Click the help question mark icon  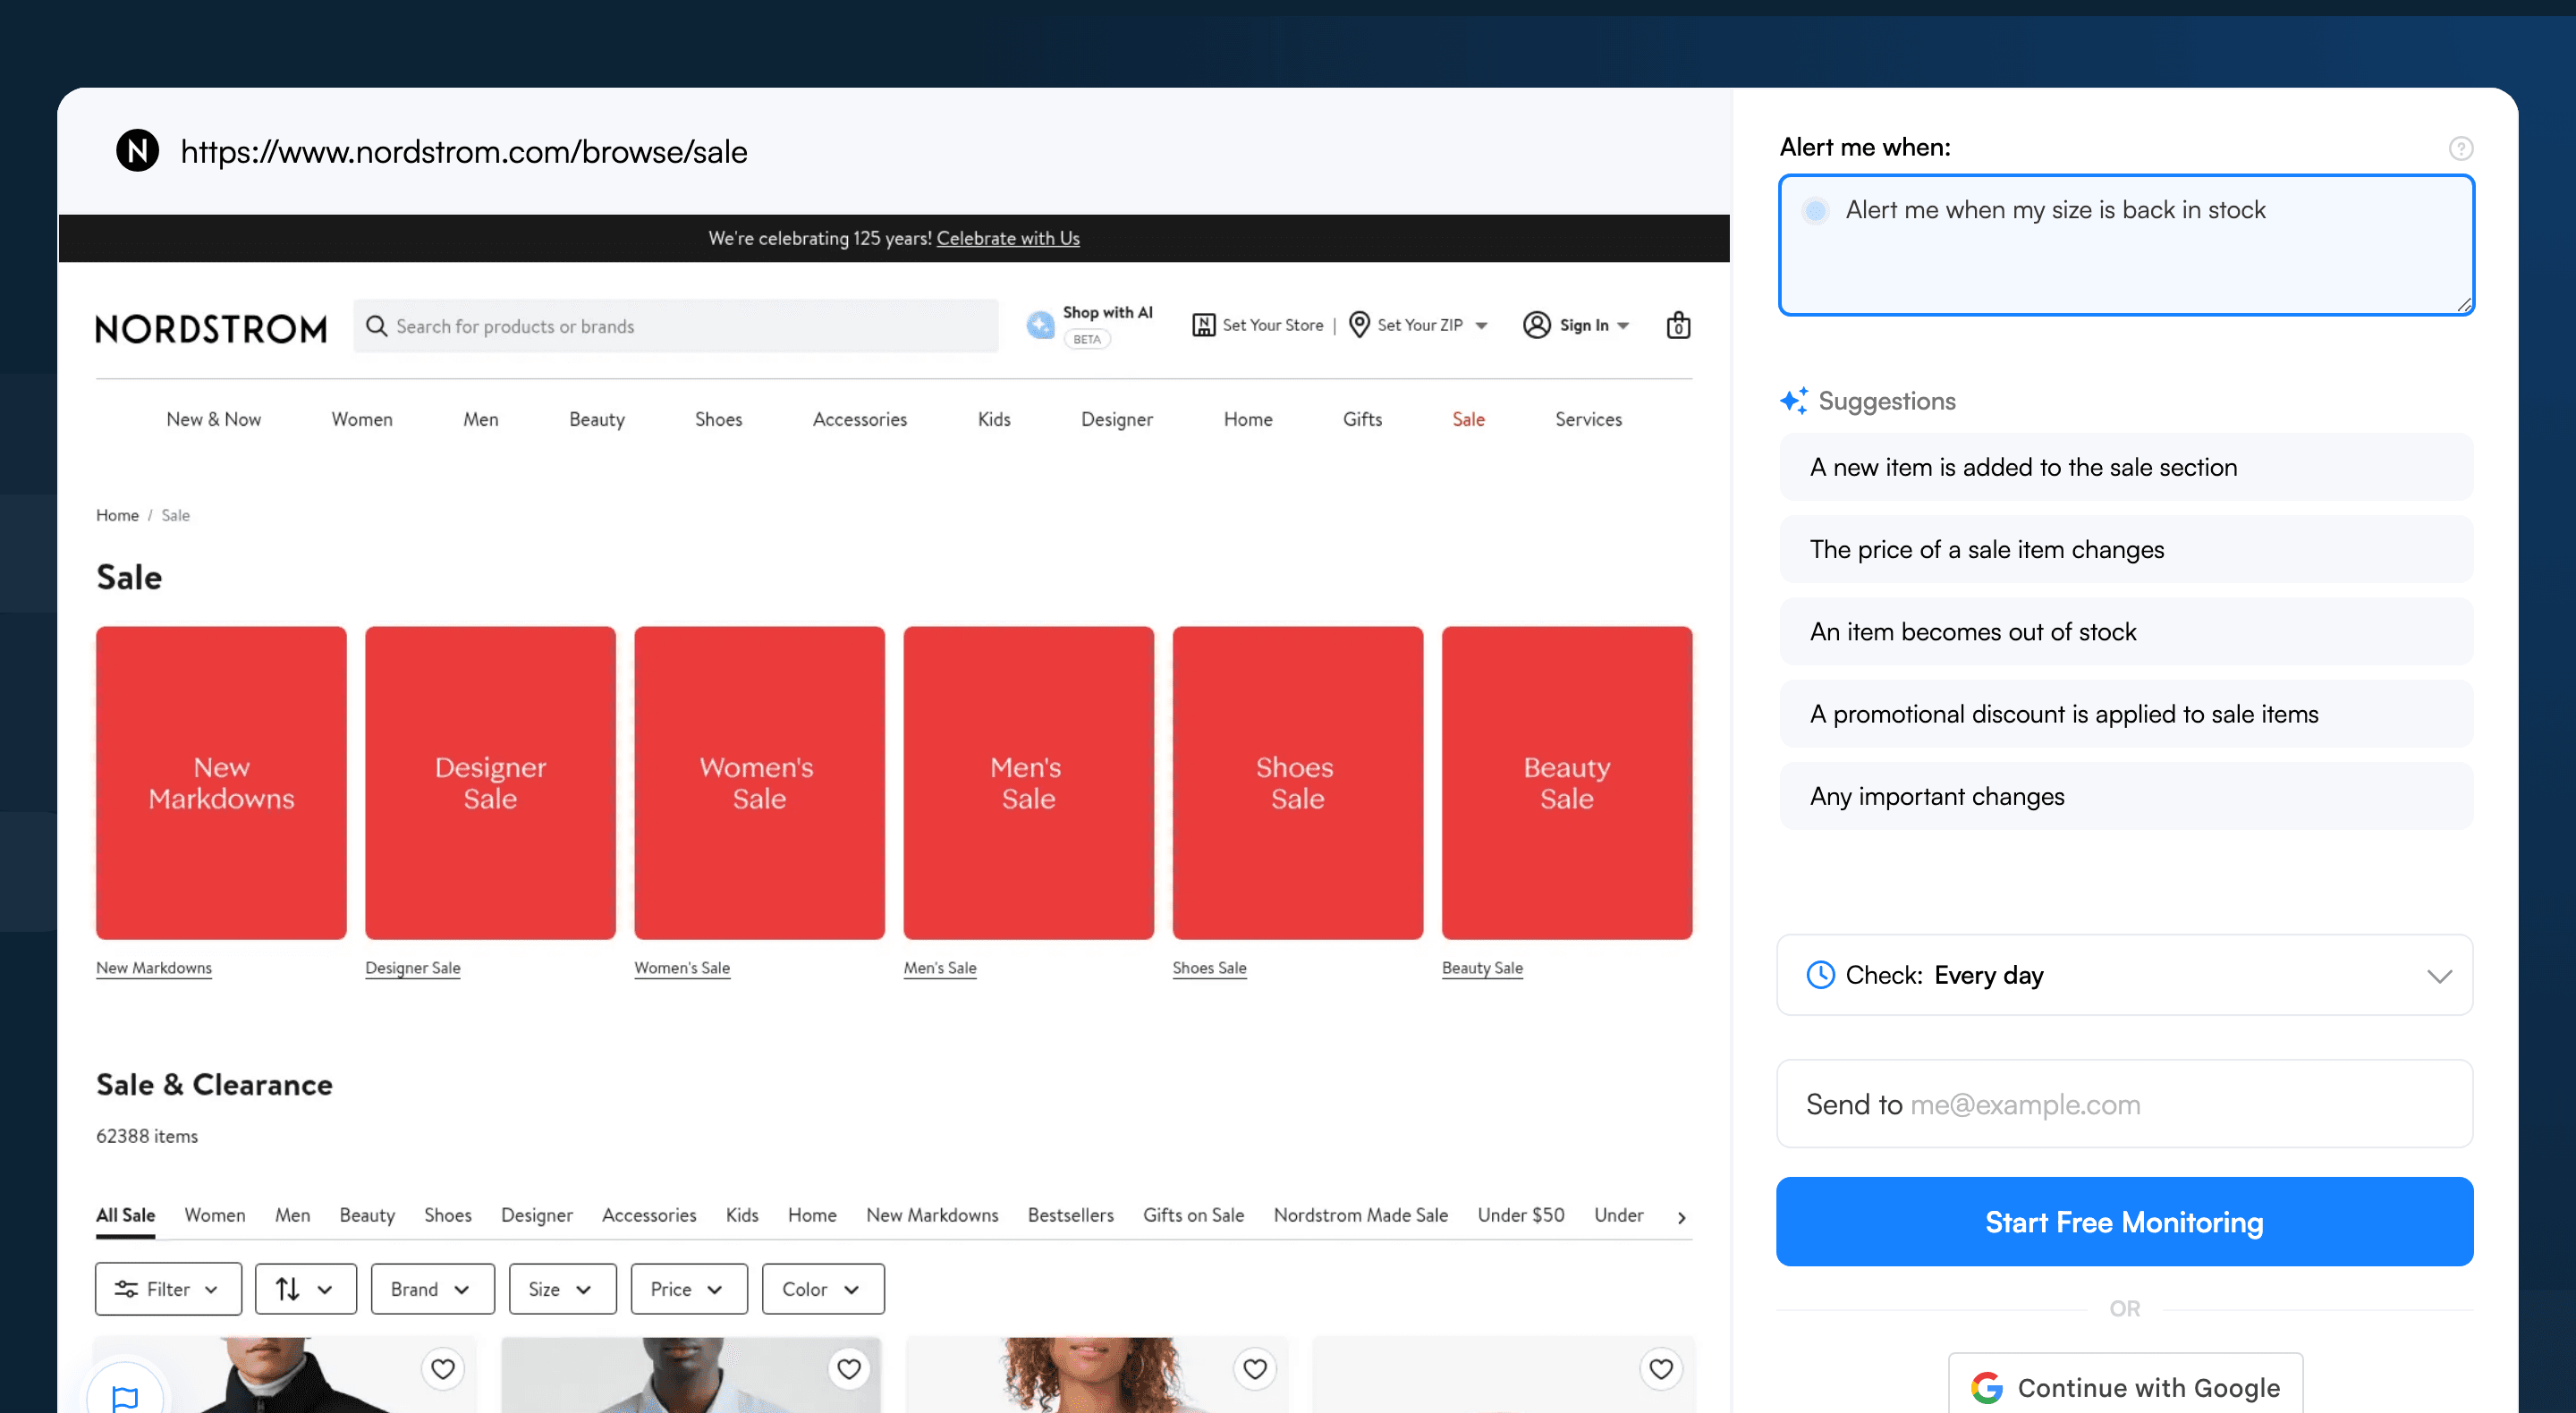click(x=2461, y=149)
